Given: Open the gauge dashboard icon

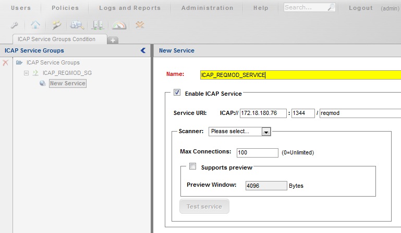Looking at the screenshot, I should [119, 25].
